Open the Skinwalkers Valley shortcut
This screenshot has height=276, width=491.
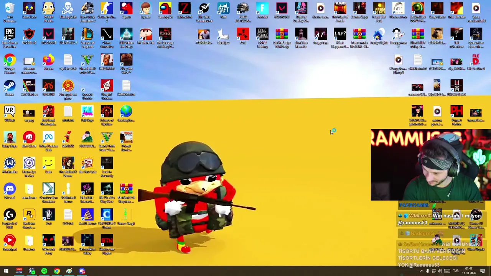87,243
